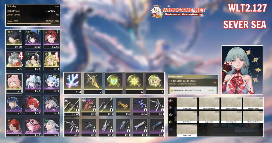Select the Lv. 60 weapon in inventory

[x=72, y=107]
